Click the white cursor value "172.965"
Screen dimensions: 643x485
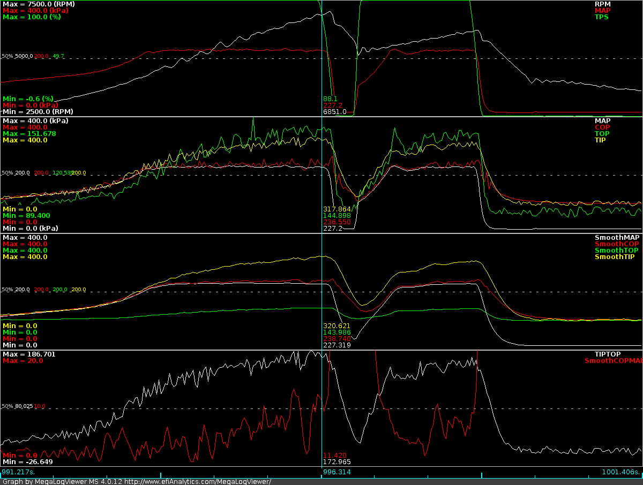coord(337,461)
